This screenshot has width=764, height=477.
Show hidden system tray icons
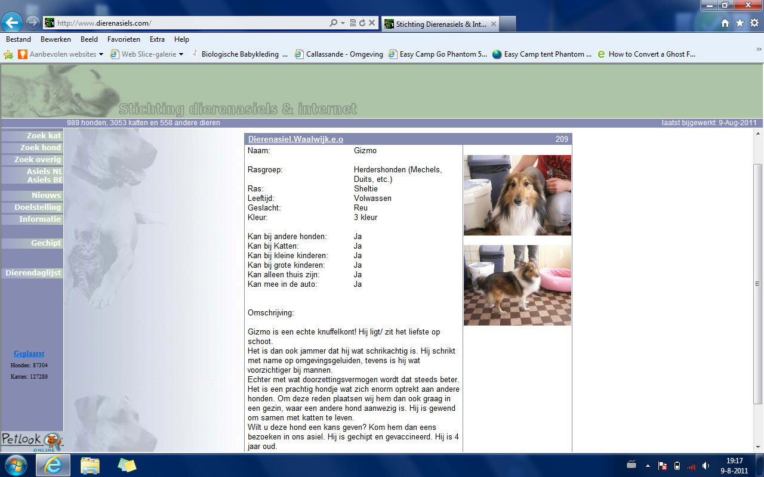pyautogui.click(x=648, y=466)
